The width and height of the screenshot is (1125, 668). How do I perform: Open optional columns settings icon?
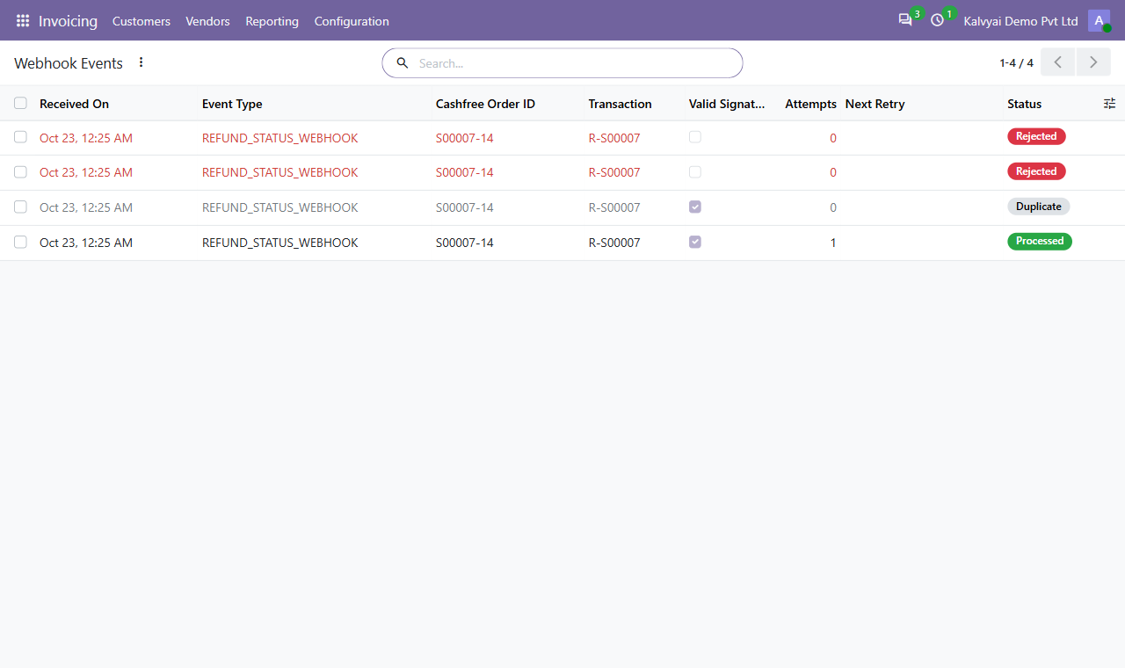pos(1109,104)
